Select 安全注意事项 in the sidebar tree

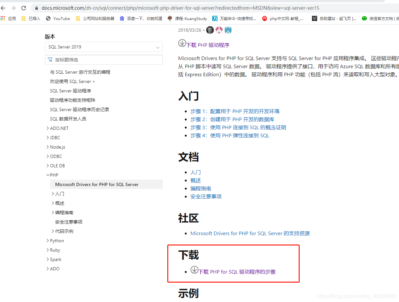coord(69,222)
